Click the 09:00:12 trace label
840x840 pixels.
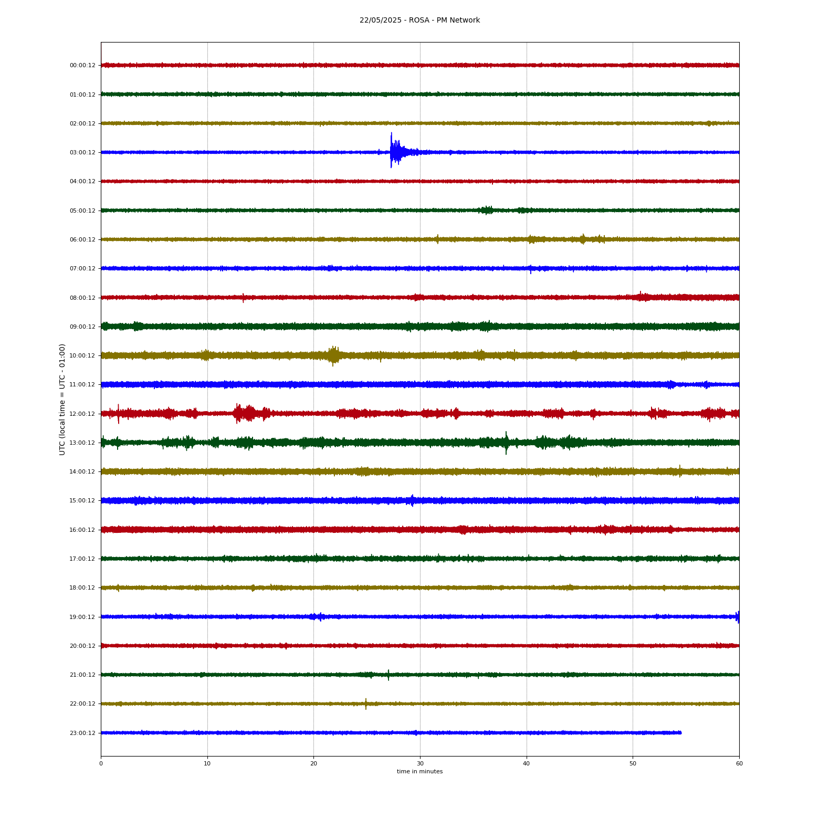[82, 327]
